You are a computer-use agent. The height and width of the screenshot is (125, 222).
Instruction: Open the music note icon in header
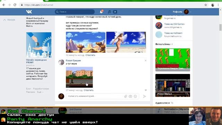[109, 12]
